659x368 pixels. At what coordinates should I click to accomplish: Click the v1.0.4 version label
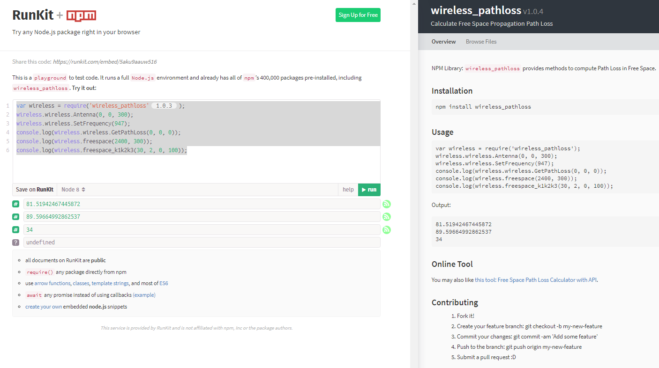533,11
